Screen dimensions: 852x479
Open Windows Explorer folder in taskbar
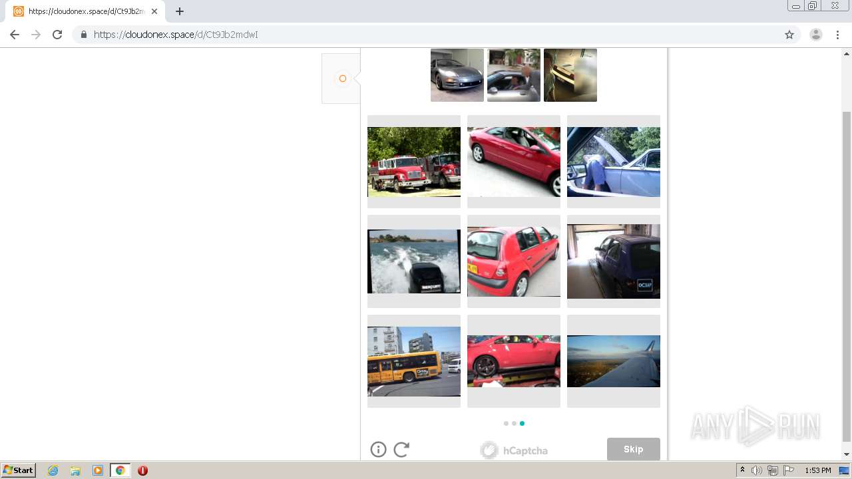[x=75, y=470]
